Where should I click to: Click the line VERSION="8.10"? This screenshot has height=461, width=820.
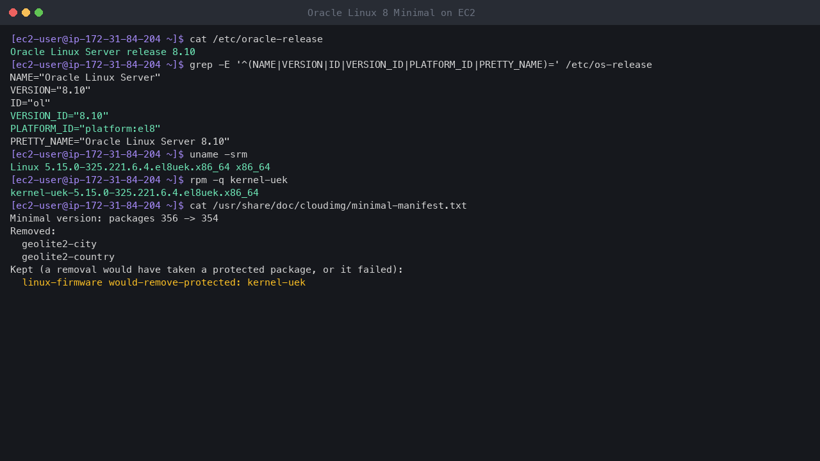pos(51,90)
